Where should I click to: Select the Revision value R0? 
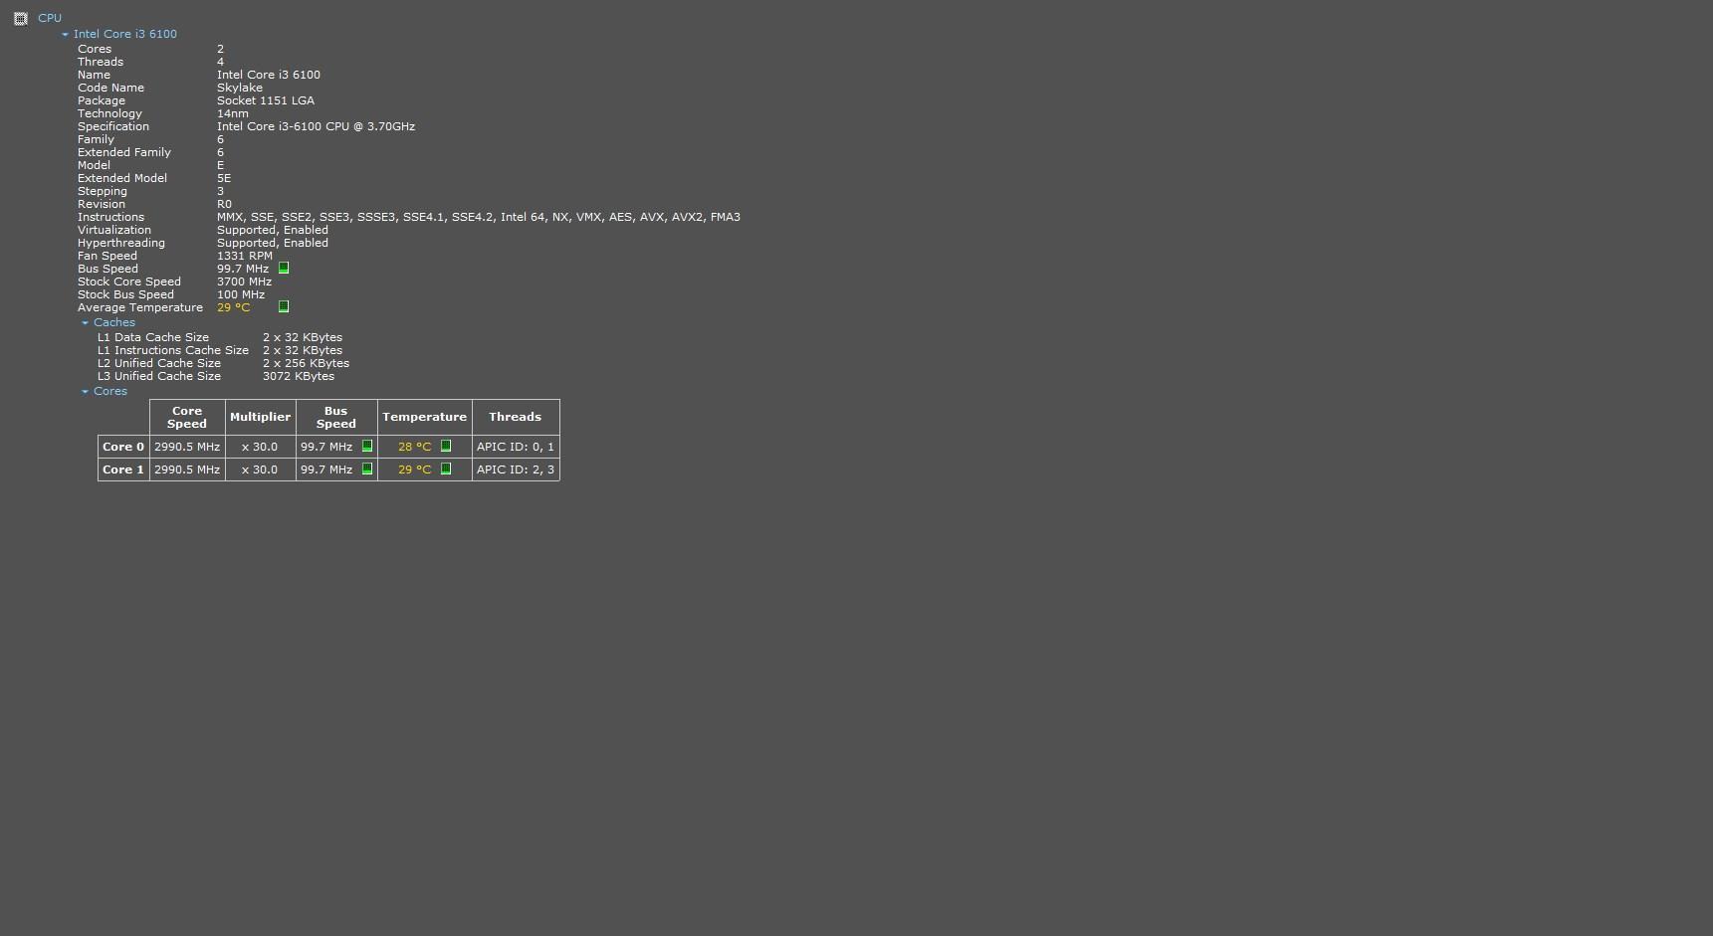[224, 204]
